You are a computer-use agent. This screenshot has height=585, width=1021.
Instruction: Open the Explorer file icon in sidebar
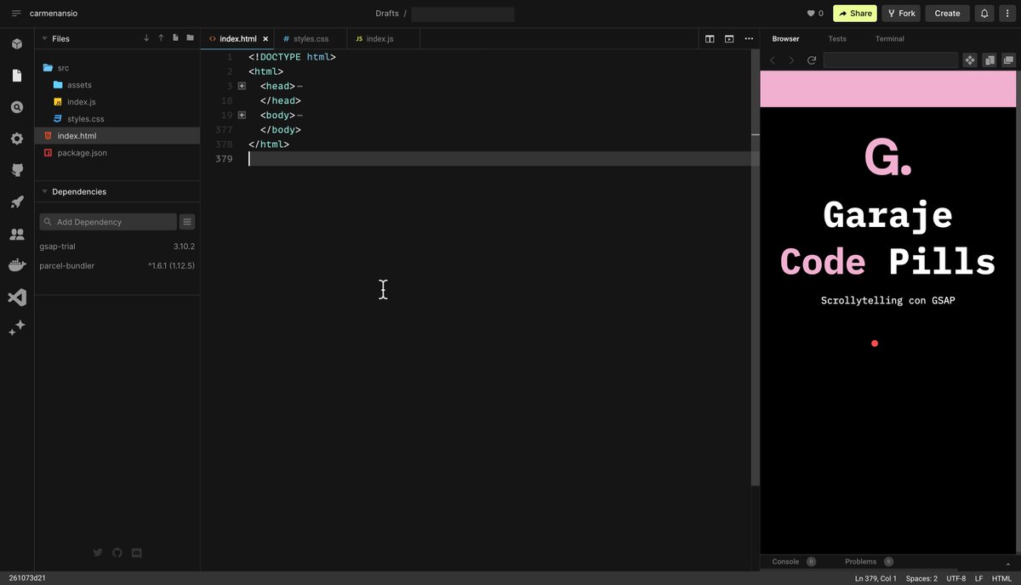tap(17, 76)
